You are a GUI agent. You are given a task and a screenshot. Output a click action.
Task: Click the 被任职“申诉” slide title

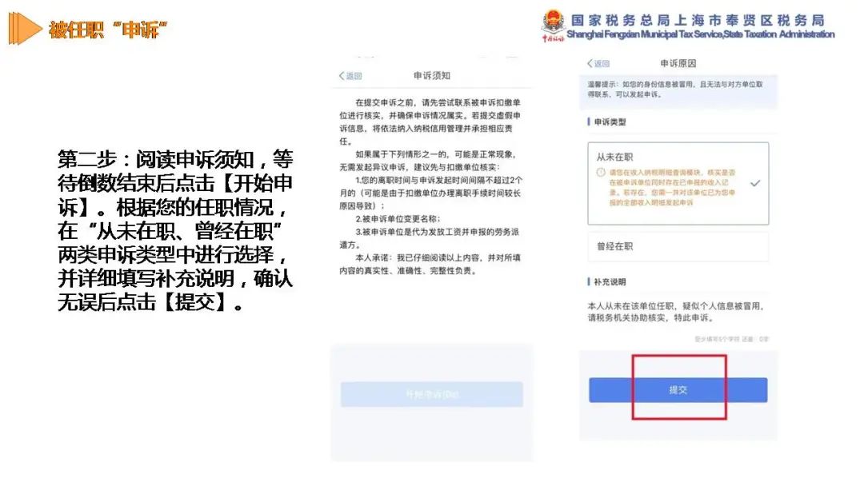[x=107, y=29]
